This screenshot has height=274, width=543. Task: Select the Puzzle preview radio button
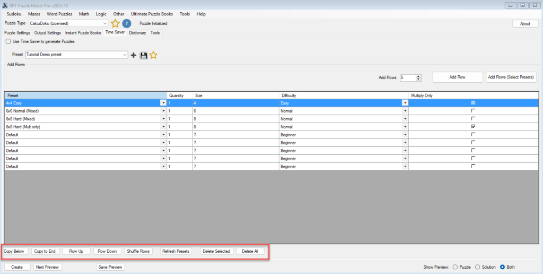pos(454,267)
